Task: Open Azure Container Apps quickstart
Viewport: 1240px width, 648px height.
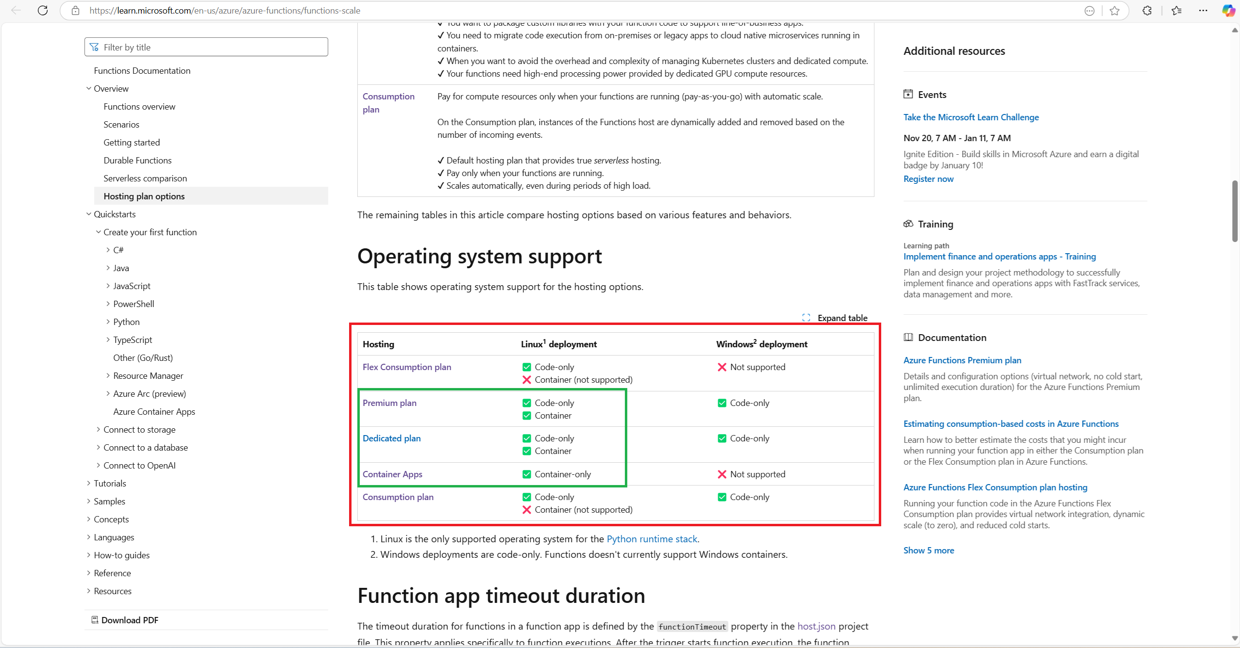Action: coord(154,411)
